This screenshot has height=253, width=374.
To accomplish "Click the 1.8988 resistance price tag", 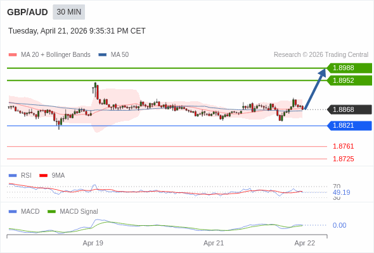I will (x=349, y=68).
